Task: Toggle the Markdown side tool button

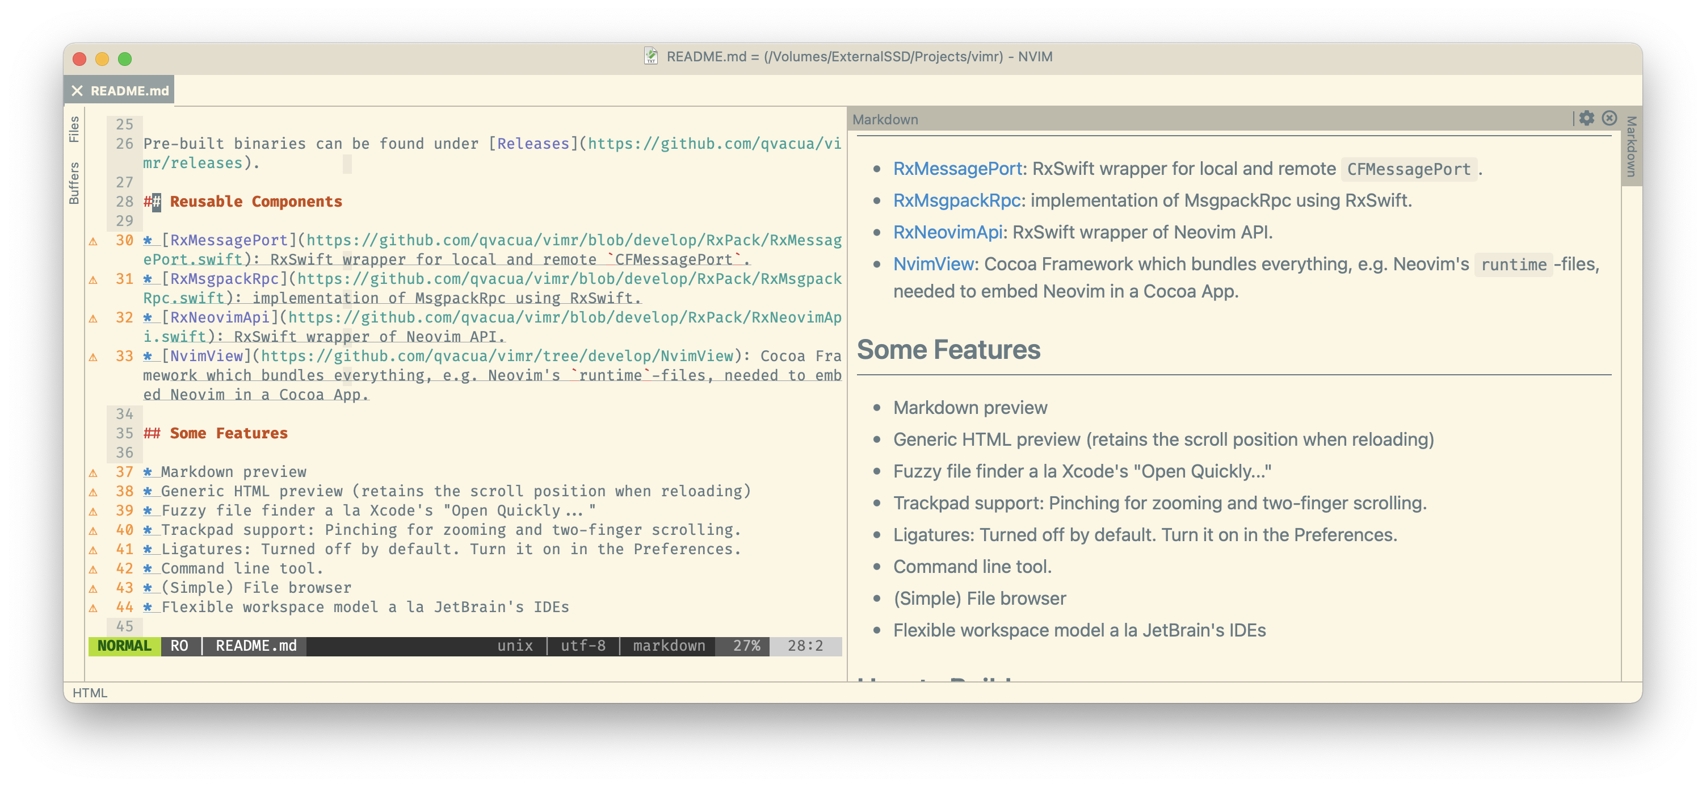Action: (x=1631, y=147)
